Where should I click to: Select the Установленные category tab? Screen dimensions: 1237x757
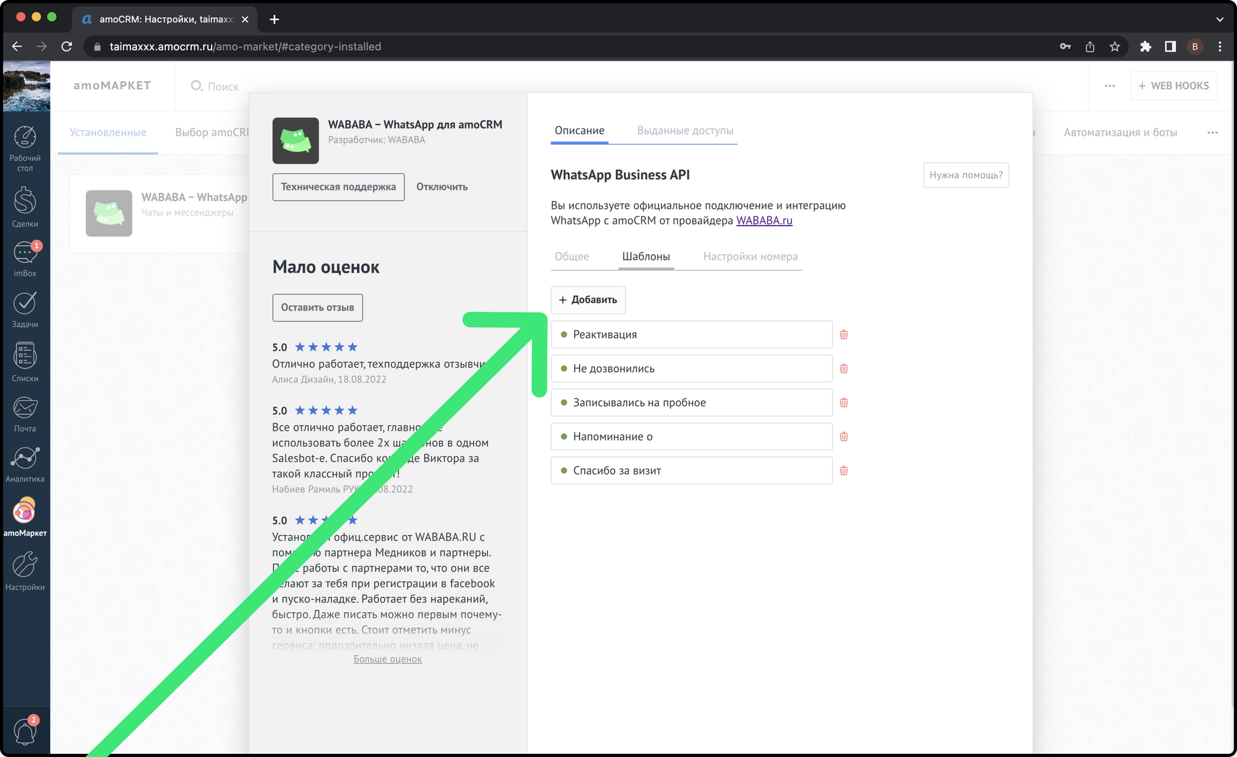(x=108, y=132)
